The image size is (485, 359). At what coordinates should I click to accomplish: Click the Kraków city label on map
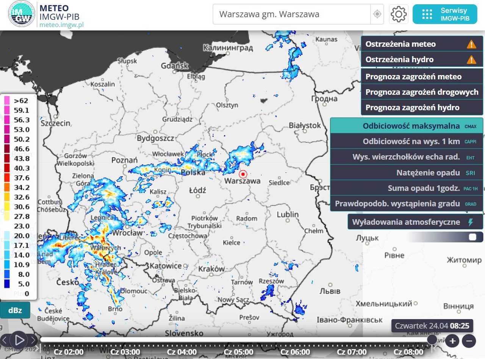click(x=211, y=269)
